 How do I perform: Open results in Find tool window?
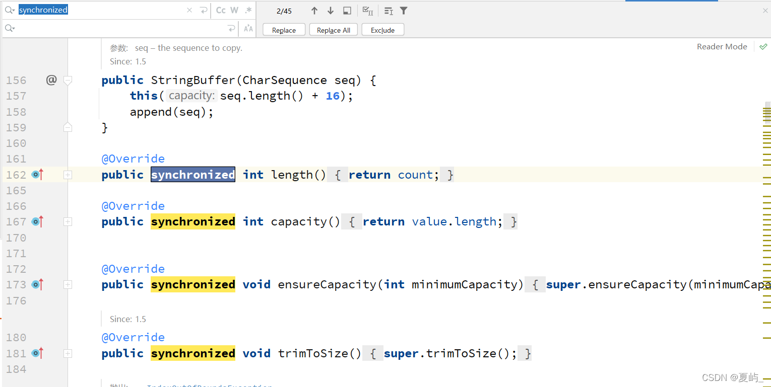347,11
